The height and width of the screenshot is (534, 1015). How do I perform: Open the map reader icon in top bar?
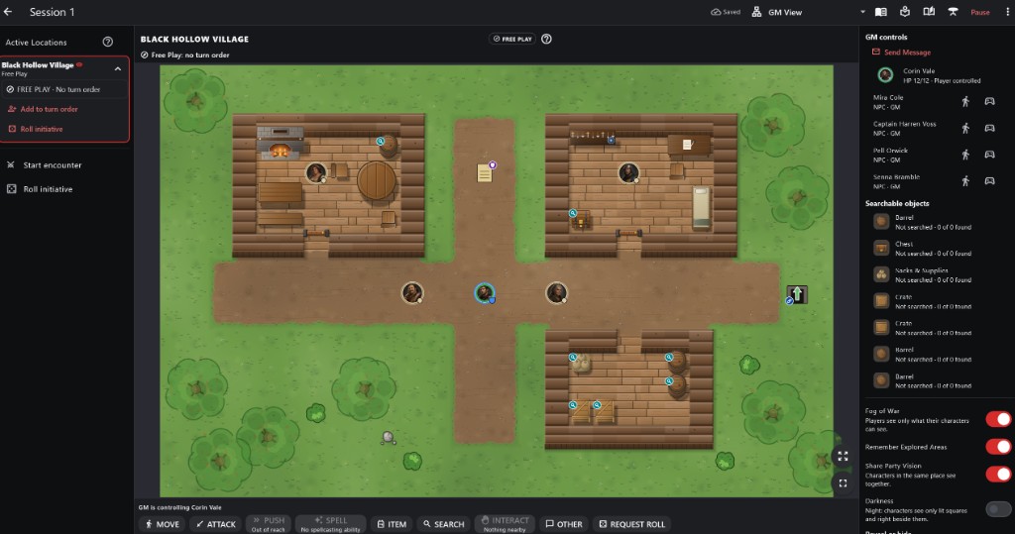(x=905, y=12)
